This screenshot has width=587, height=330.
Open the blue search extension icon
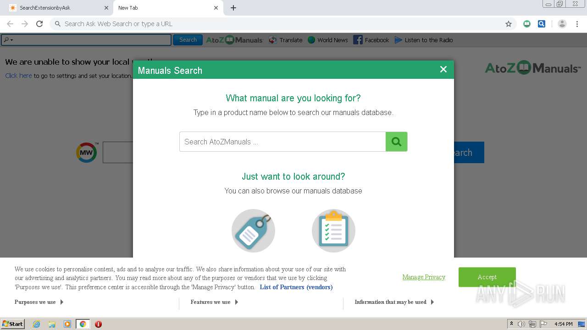click(542, 24)
